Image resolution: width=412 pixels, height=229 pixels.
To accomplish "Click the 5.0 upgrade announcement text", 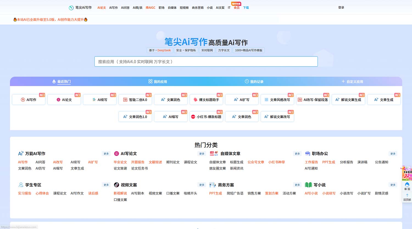I will pyautogui.click(x=51, y=19).
